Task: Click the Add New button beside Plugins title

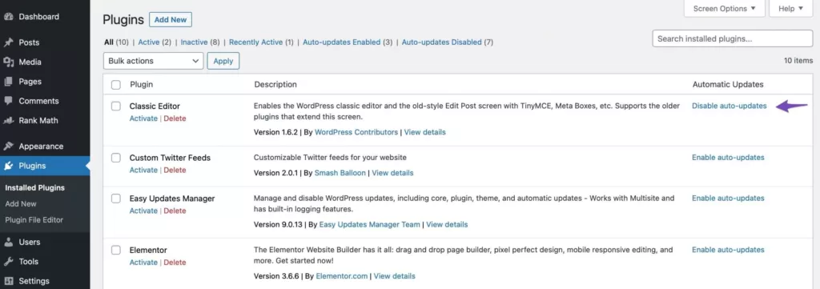Action: point(171,20)
